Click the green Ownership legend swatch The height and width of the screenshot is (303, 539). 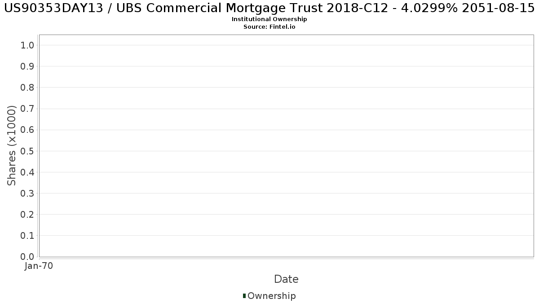coord(244,296)
